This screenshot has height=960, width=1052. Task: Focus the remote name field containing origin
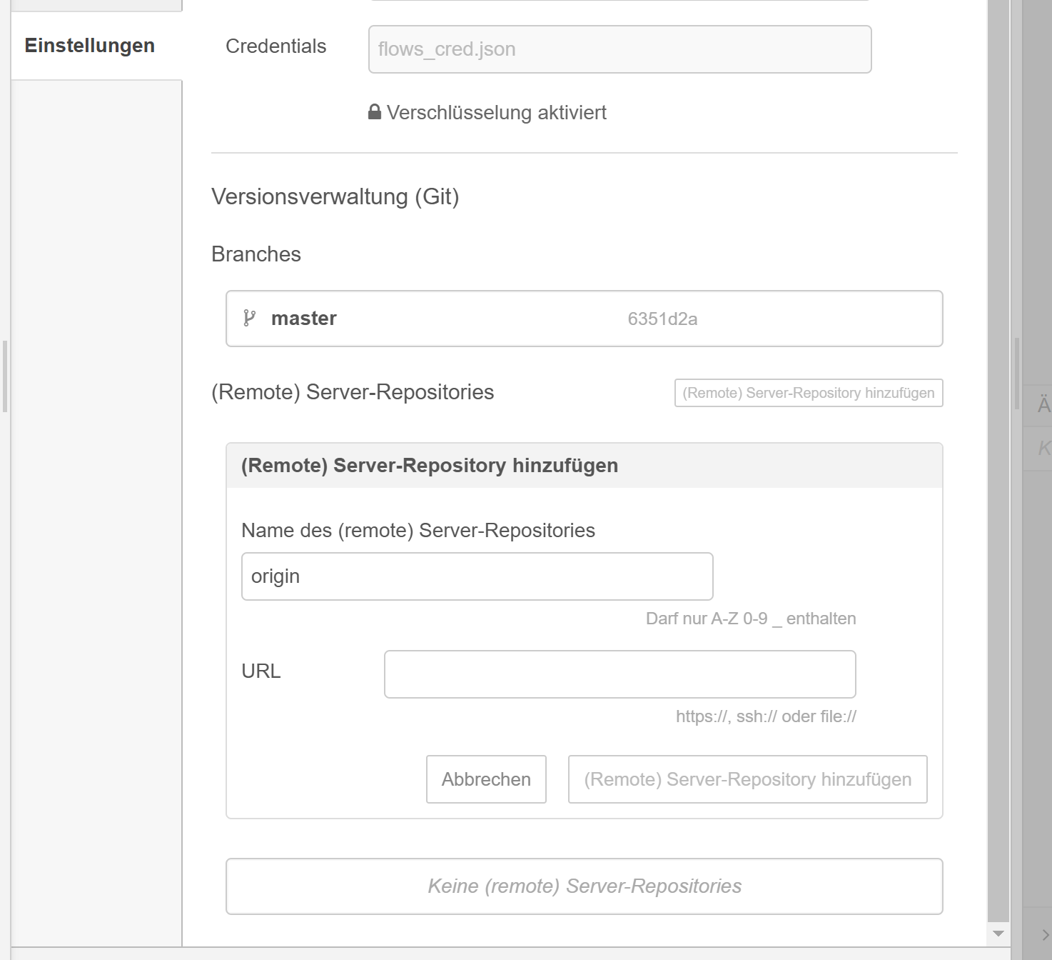tap(477, 576)
